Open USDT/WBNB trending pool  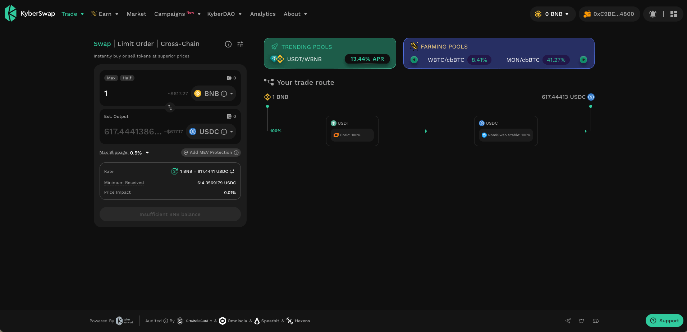(304, 59)
